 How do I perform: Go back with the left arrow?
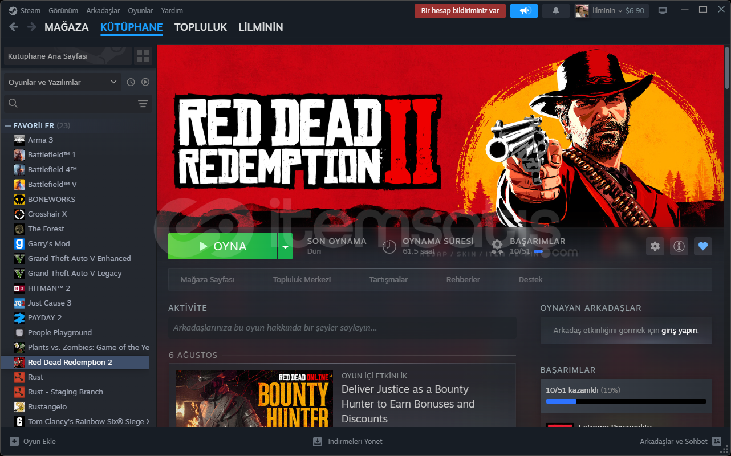coord(14,27)
